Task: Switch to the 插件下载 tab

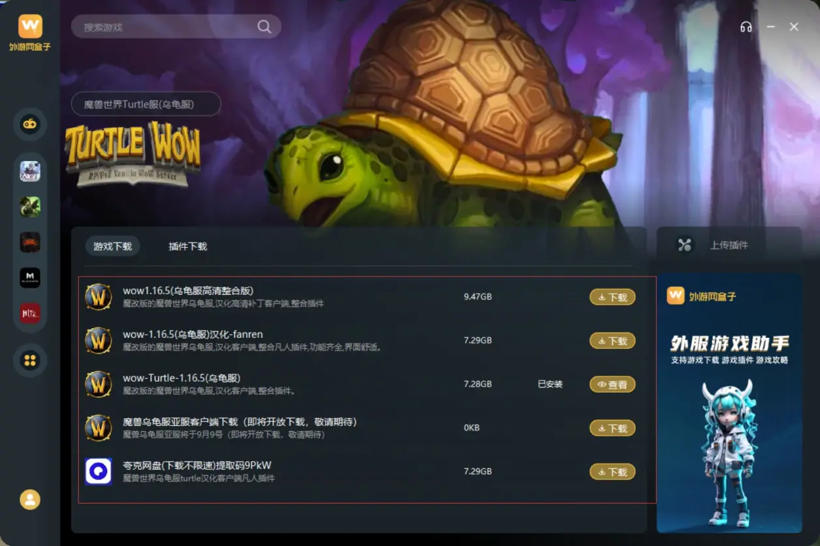Action: tap(188, 246)
